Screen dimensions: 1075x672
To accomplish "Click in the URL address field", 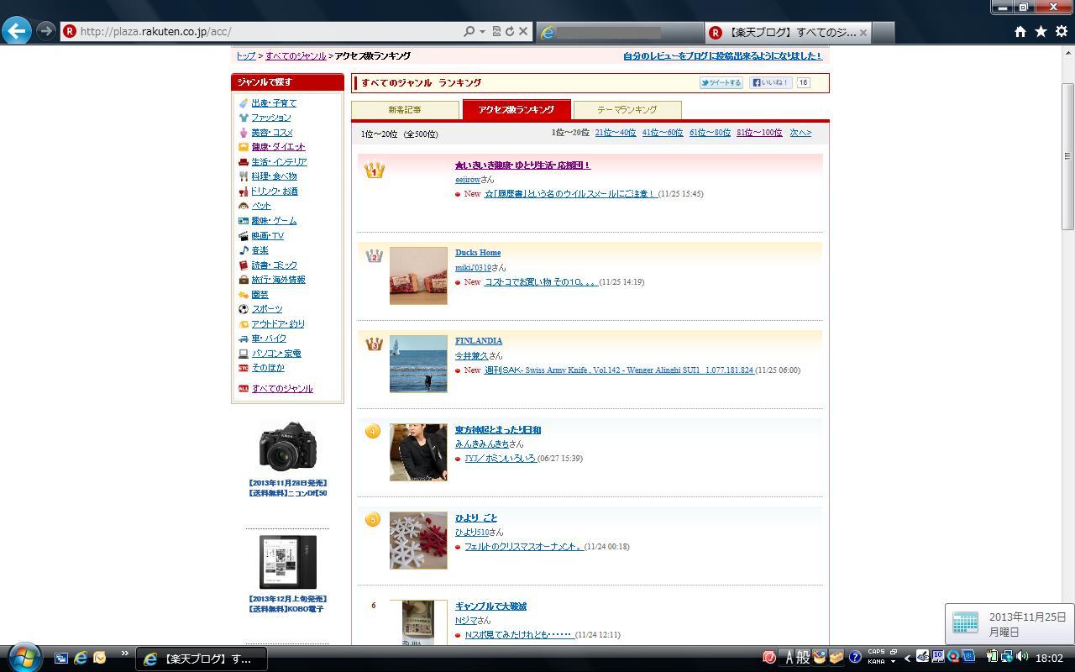I will pos(269,32).
